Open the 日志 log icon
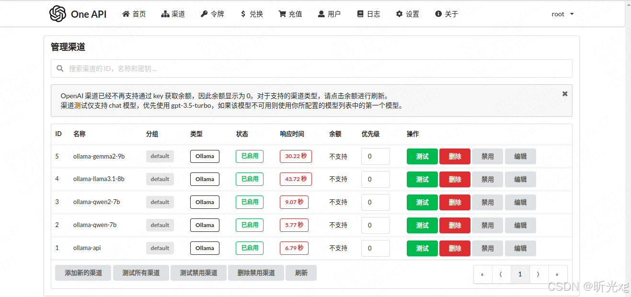The width and height of the screenshot is (631, 297). click(x=360, y=14)
